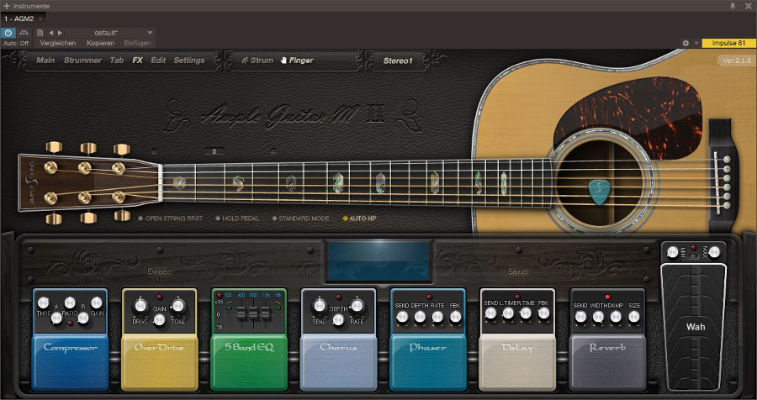Toggle AUTO HP option
Screen dimensions: 757x400
click(360, 218)
